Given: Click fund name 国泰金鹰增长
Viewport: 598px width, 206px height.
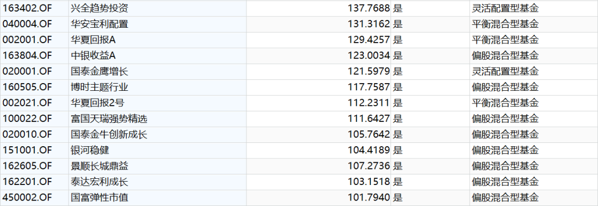Looking at the screenshot, I should pos(100,71).
